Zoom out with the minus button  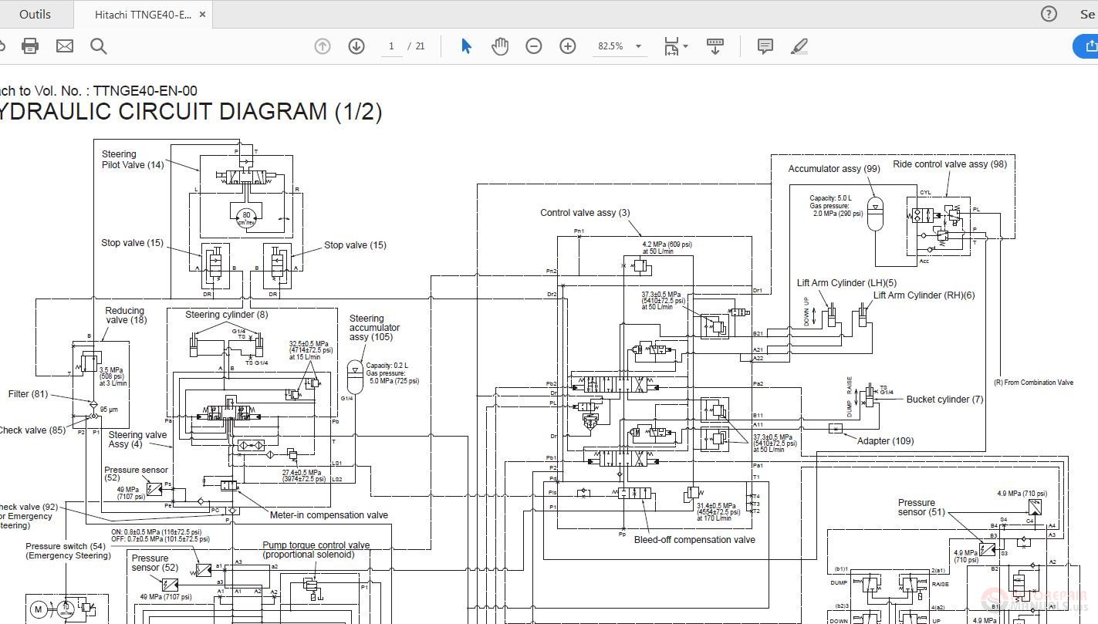534,46
